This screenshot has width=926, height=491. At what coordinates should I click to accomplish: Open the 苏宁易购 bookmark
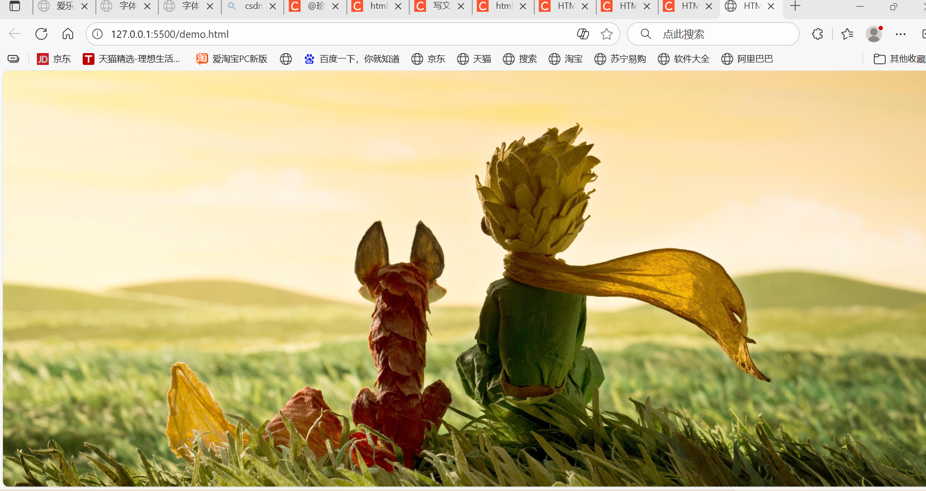click(x=620, y=59)
